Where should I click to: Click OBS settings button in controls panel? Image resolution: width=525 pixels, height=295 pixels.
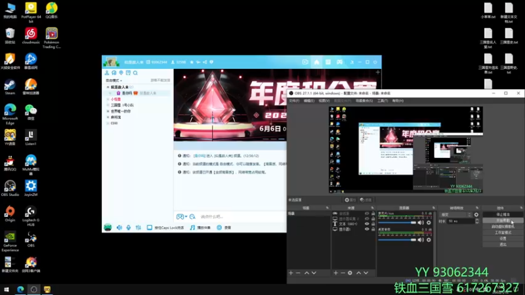pos(503,239)
